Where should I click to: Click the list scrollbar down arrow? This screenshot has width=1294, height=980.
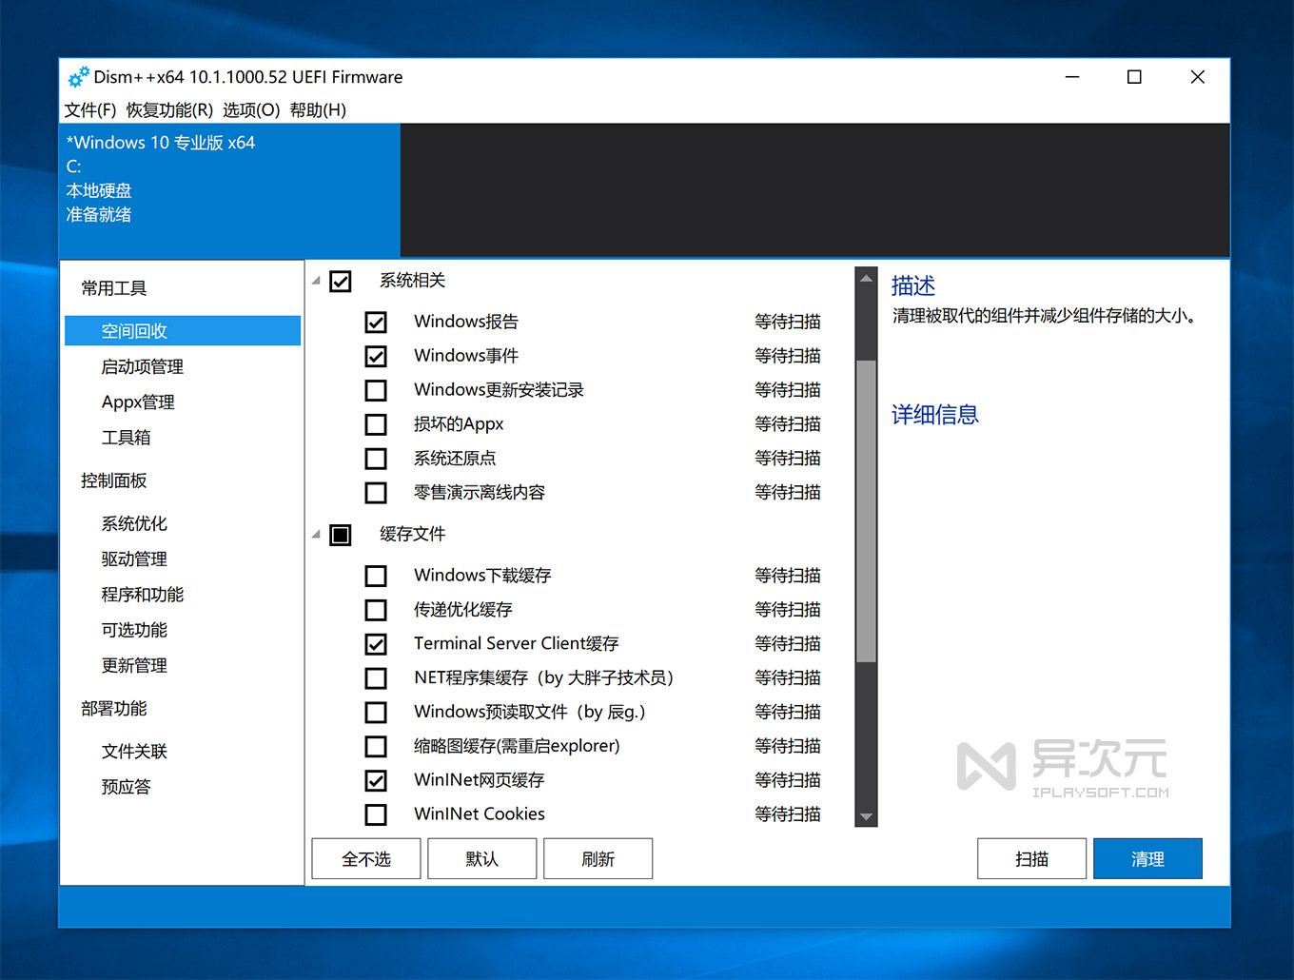[x=866, y=816]
